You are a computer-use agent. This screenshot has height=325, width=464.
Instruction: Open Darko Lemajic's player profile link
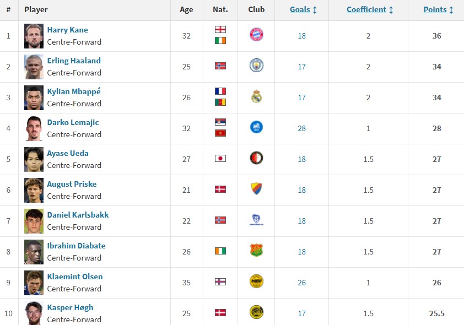tap(73, 122)
